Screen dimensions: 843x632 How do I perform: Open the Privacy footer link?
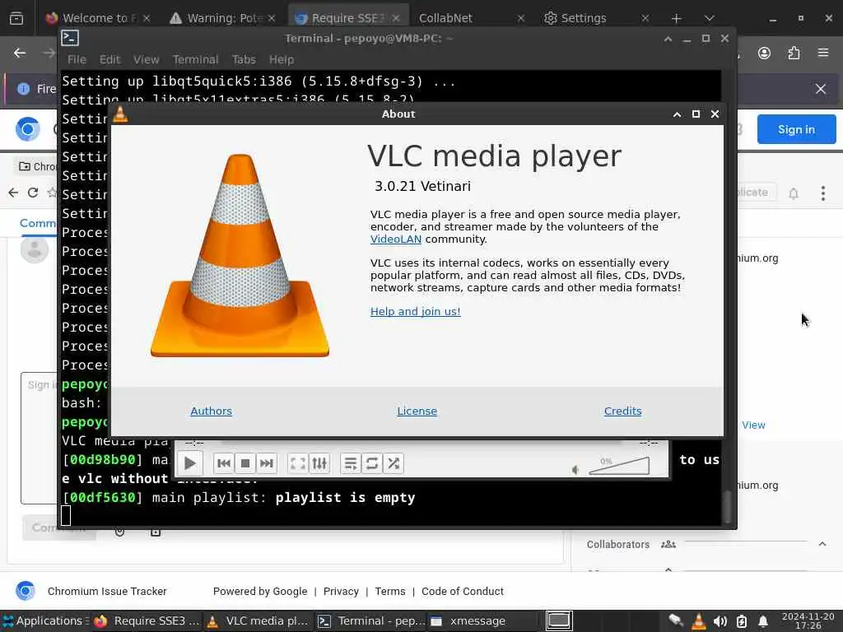(x=341, y=591)
